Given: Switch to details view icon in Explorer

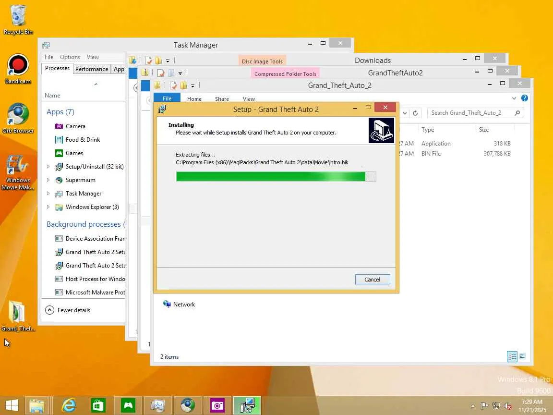Looking at the screenshot, I should tap(512, 356).
